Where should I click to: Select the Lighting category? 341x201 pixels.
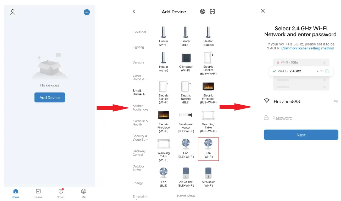tap(138, 47)
